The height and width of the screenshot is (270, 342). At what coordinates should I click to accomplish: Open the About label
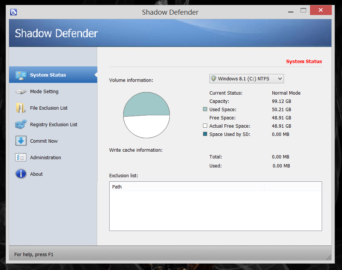[x=36, y=174]
